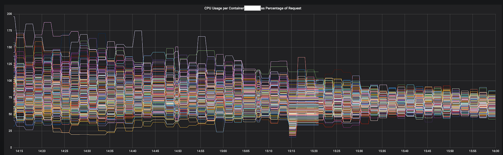Click the 14:45 time axis label
This screenshot has height=155, width=503.
[155, 151]
